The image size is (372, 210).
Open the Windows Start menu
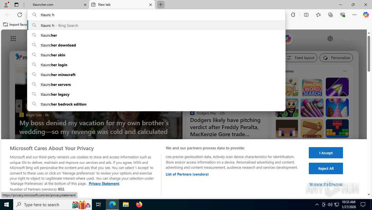[x=6, y=205]
